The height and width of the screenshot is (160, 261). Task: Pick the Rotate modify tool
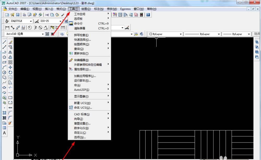[10, 72]
